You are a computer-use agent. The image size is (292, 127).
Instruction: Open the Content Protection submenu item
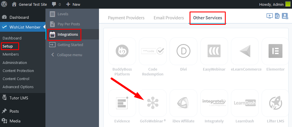pos(18,71)
